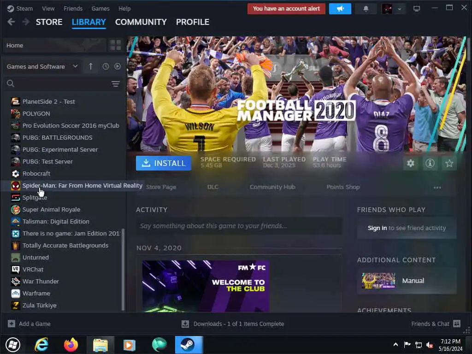Click the account alert button
The height and width of the screenshot is (354, 472).
tap(286, 9)
